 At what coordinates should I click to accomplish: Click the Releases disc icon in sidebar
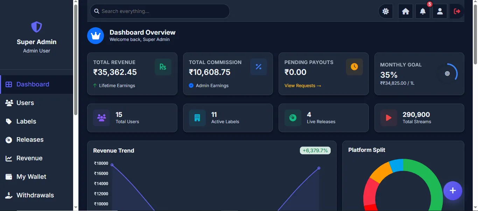pyautogui.click(x=9, y=140)
